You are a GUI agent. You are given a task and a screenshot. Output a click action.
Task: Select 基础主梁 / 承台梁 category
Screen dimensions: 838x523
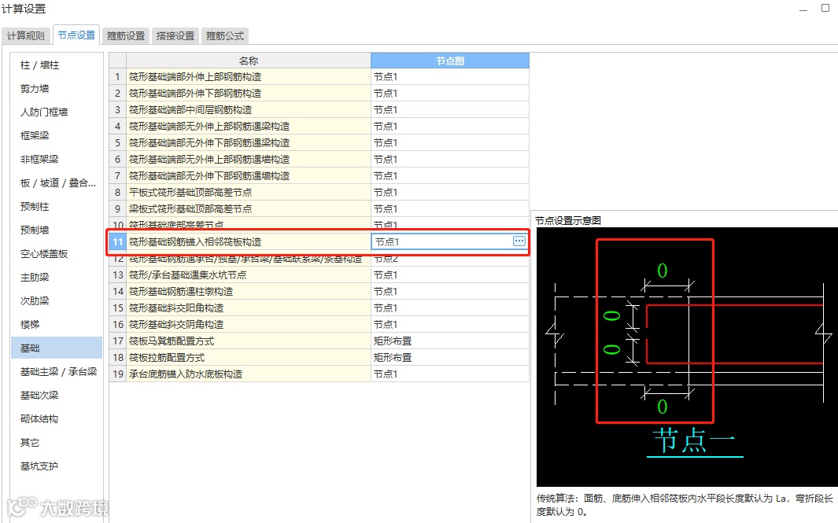(58, 372)
